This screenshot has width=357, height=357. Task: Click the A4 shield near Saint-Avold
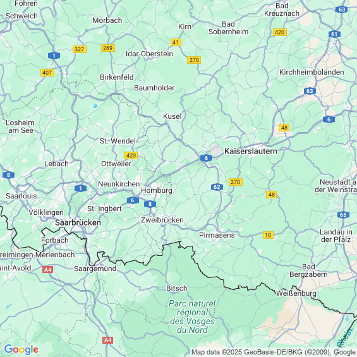[47, 270]
